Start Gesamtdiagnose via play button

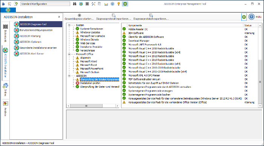(x=79, y=17)
